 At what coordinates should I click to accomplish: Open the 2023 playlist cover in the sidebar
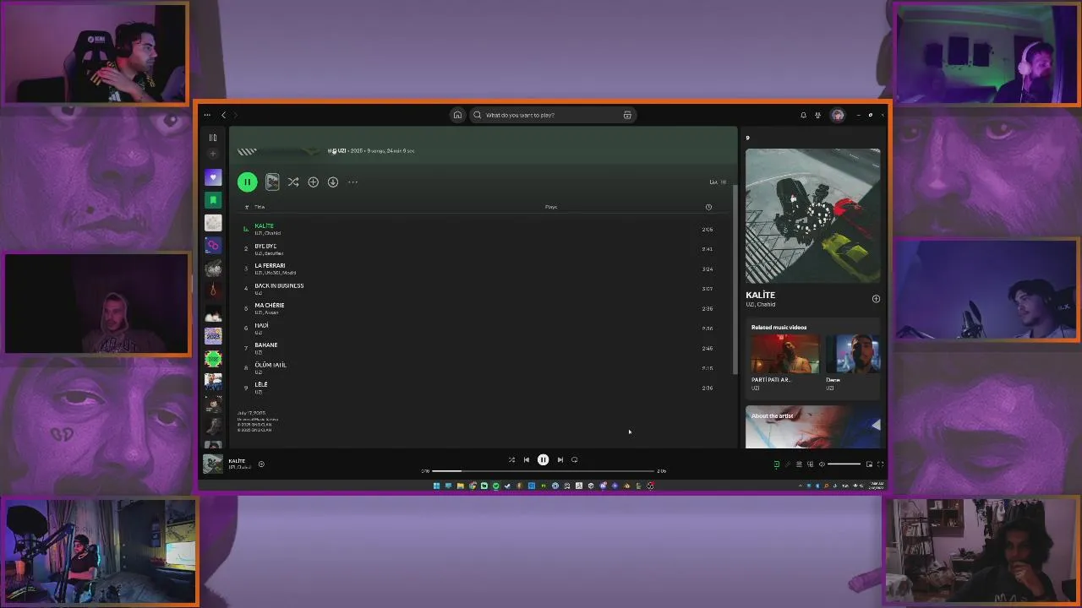point(213,336)
